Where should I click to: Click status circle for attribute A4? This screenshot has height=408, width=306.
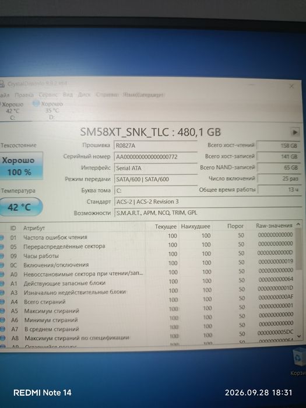tap(2, 302)
